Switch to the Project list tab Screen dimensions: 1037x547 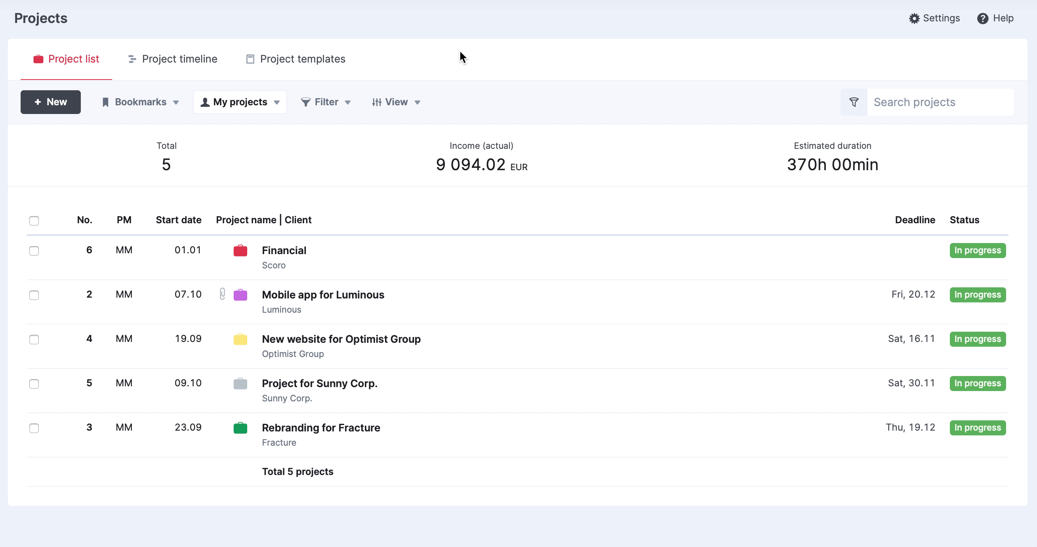tap(66, 59)
